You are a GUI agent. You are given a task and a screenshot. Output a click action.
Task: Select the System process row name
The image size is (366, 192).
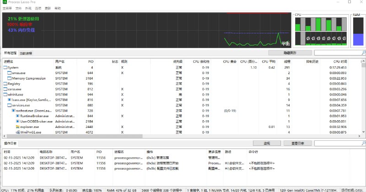point(13,67)
